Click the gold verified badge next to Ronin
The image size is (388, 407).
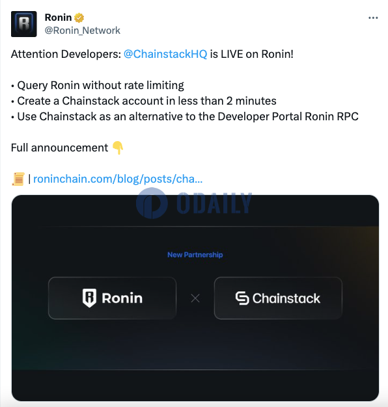click(x=79, y=18)
